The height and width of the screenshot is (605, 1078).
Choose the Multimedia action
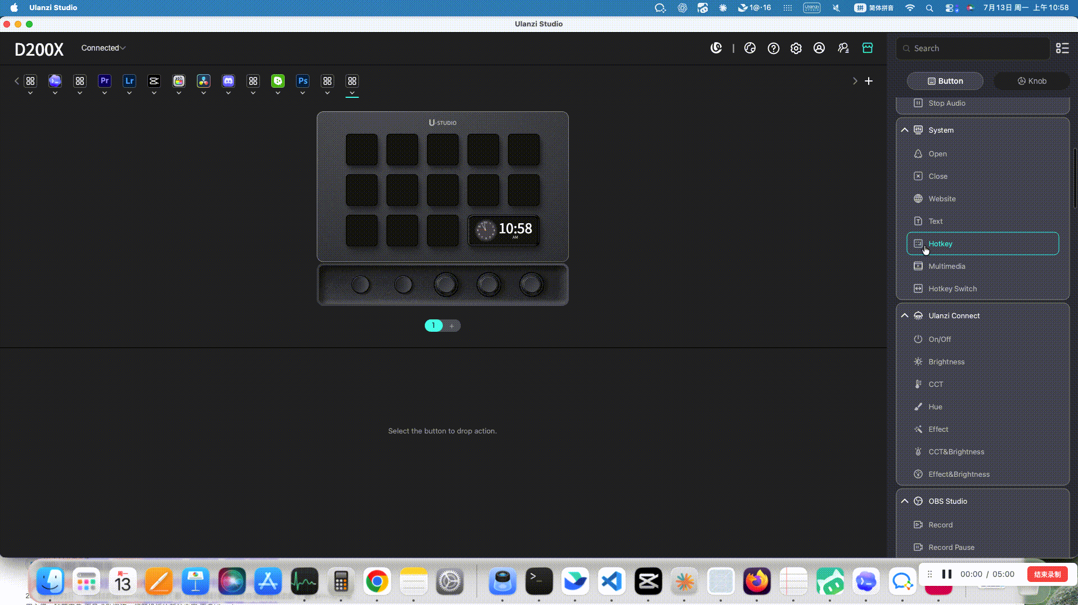(x=982, y=266)
